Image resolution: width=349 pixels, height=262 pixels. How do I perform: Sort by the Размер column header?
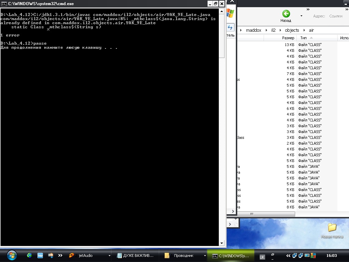pos(280,38)
